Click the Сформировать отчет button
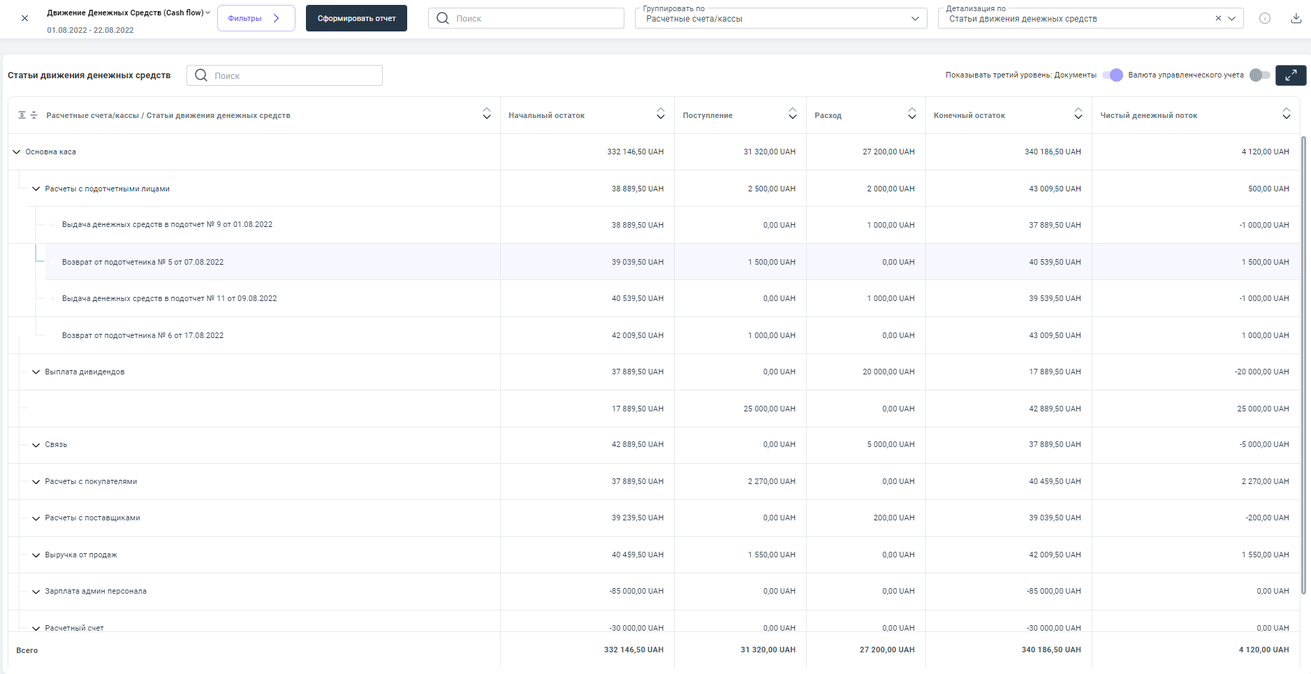1311x674 pixels. click(x=356, y=18)
